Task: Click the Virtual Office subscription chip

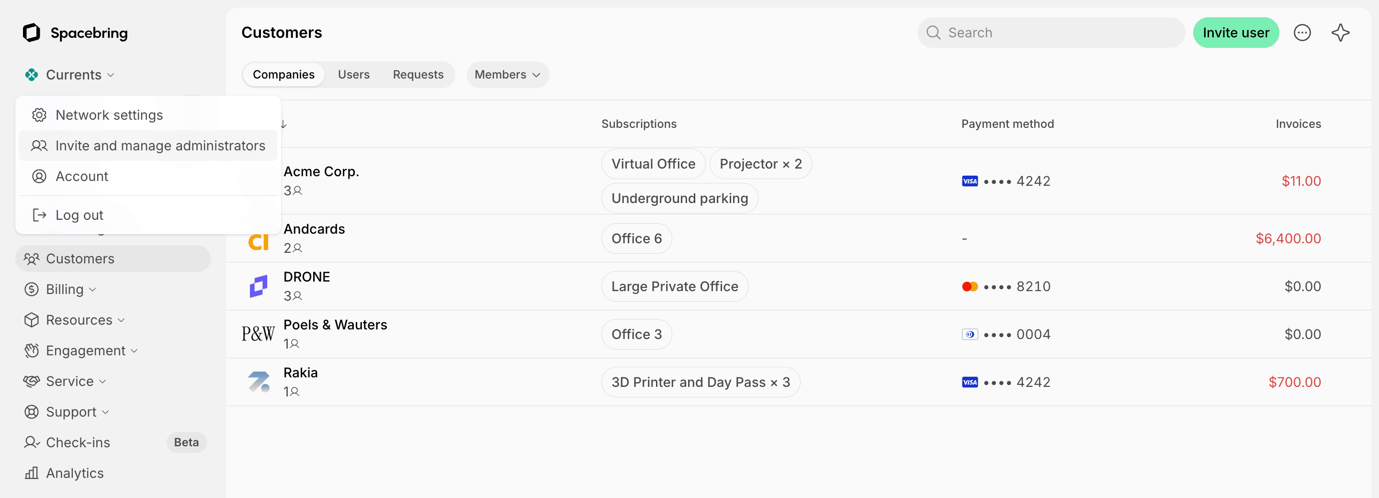Action: (653, 164)
